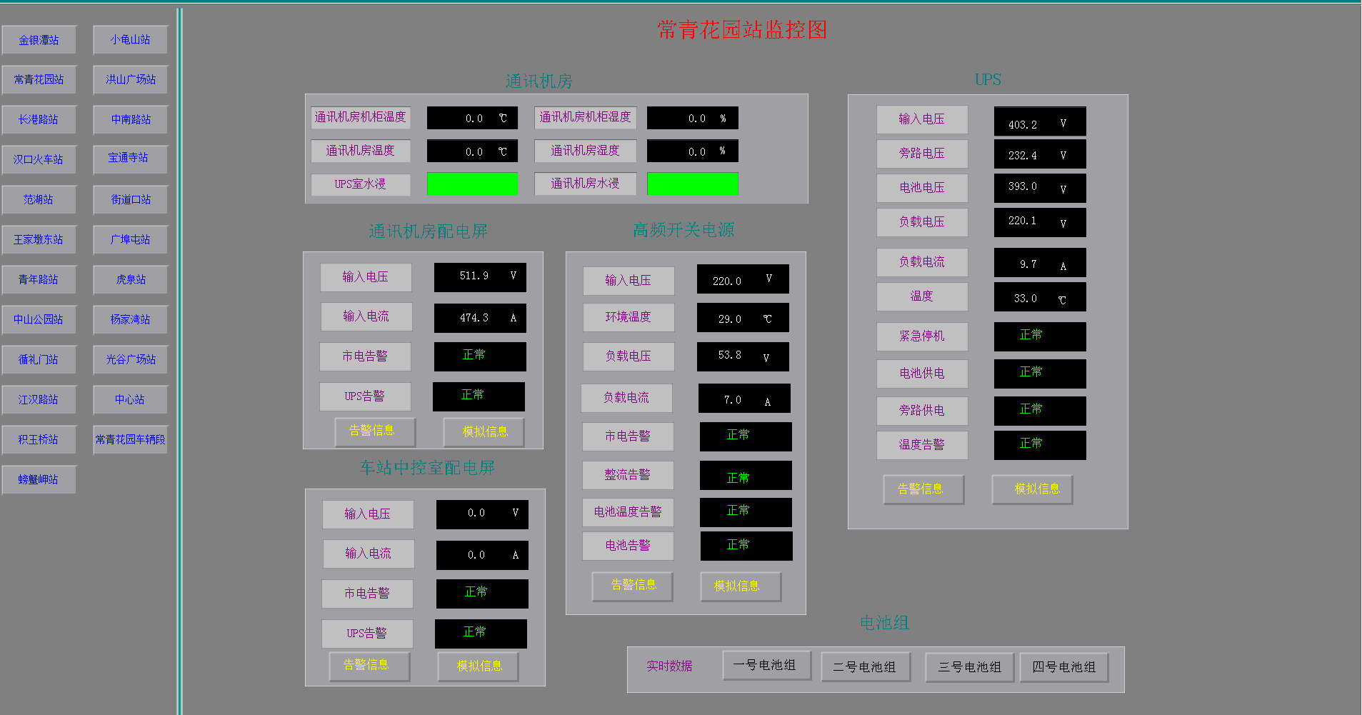Select the 四号电池组 button
Screen dimensions: 1362x715
click(x=1063, y=667)
